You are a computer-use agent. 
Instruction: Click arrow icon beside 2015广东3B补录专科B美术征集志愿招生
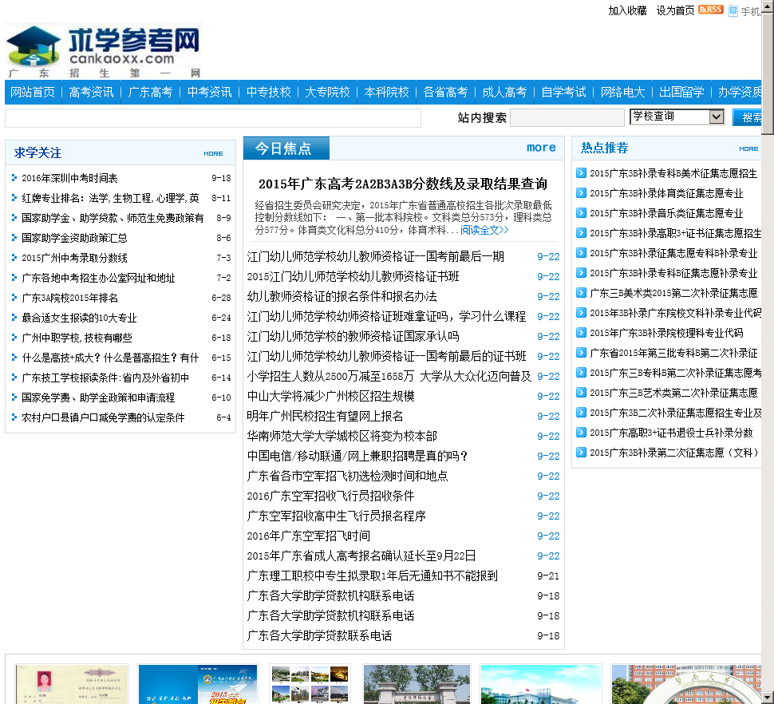click(x=582, y=172)
